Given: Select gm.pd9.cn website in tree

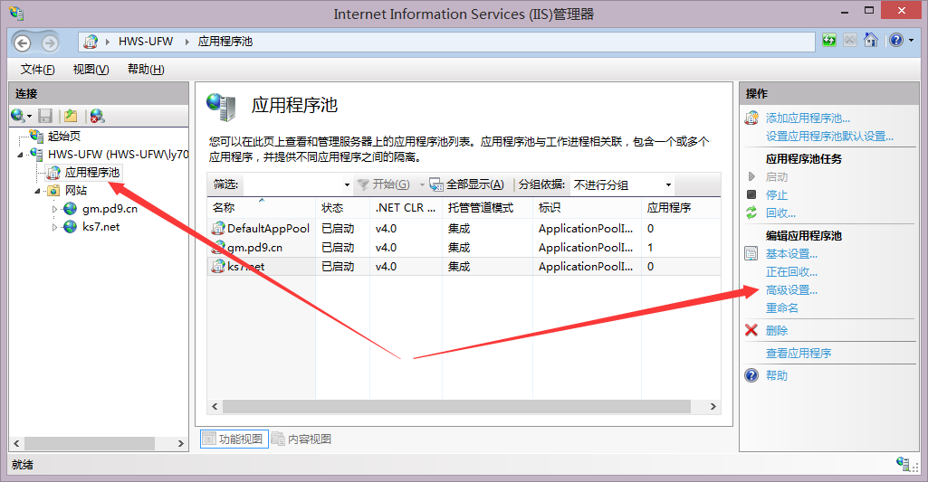Looking at the screenshot, I should tap(110, 209).
